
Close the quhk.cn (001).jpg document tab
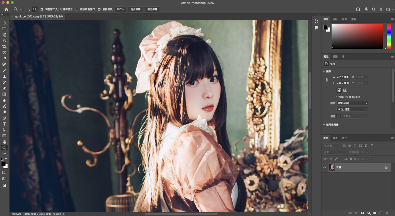coord(12,16)
